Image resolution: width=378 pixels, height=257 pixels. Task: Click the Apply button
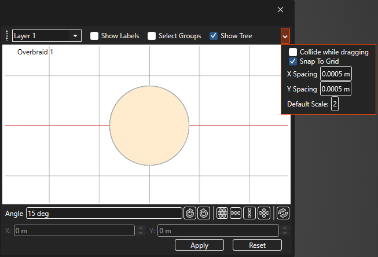(x=199, y=245)
